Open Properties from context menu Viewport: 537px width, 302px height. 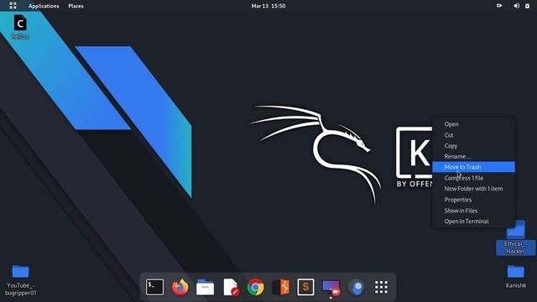pyautogui.click(x=473, y=200)
